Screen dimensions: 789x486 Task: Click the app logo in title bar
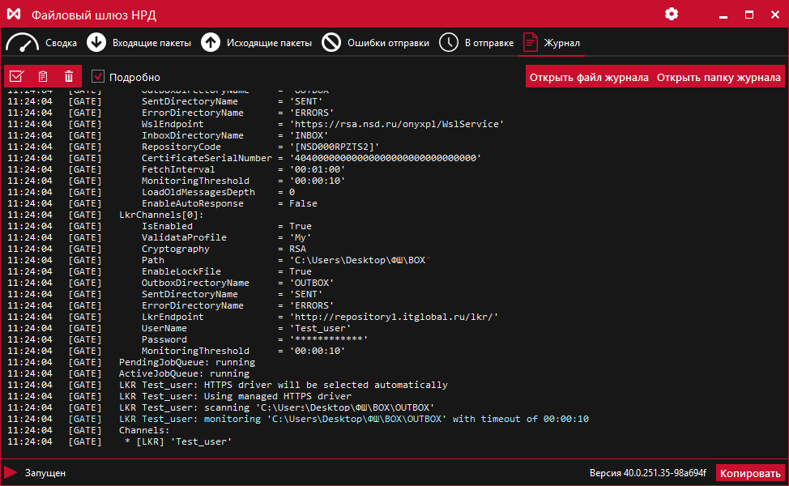14,15
